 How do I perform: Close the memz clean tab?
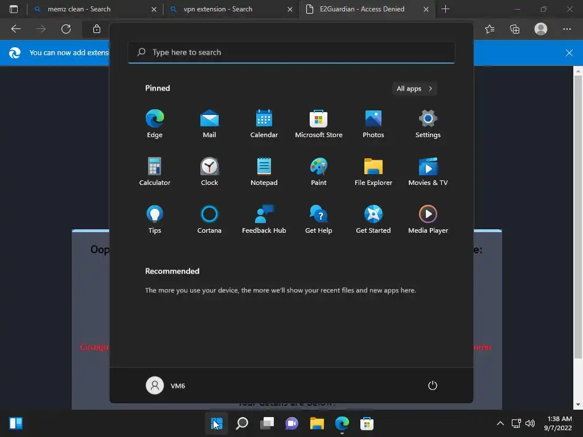(x=154, y=9)
